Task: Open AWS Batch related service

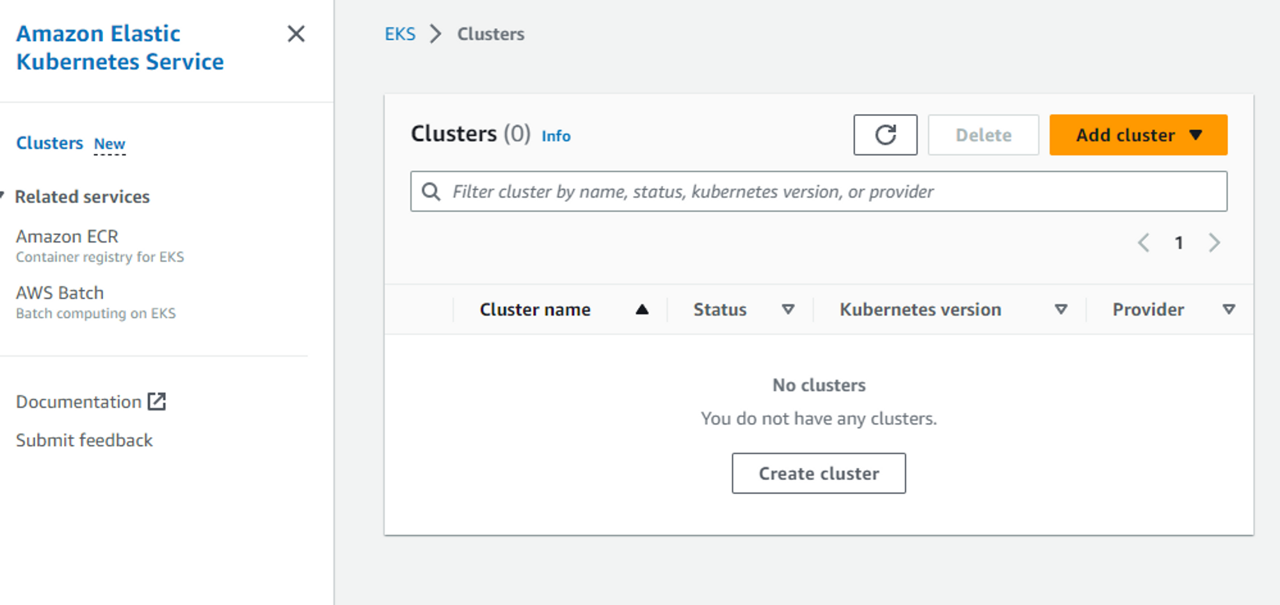Action: 60,293
